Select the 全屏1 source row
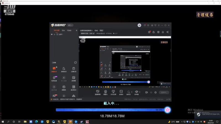The image size is (221, 124). pos(64,34)
